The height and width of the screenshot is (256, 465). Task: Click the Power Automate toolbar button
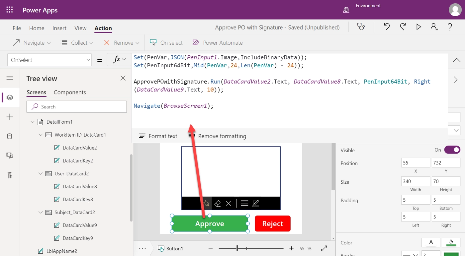pyautogui.click(x=218, y=43)
